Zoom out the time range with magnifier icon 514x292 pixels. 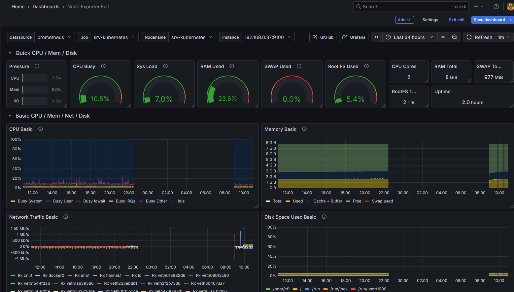pos(455,37)
